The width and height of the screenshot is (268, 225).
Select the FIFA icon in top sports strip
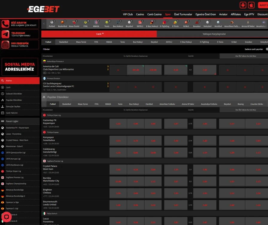(x=85, y=22)
